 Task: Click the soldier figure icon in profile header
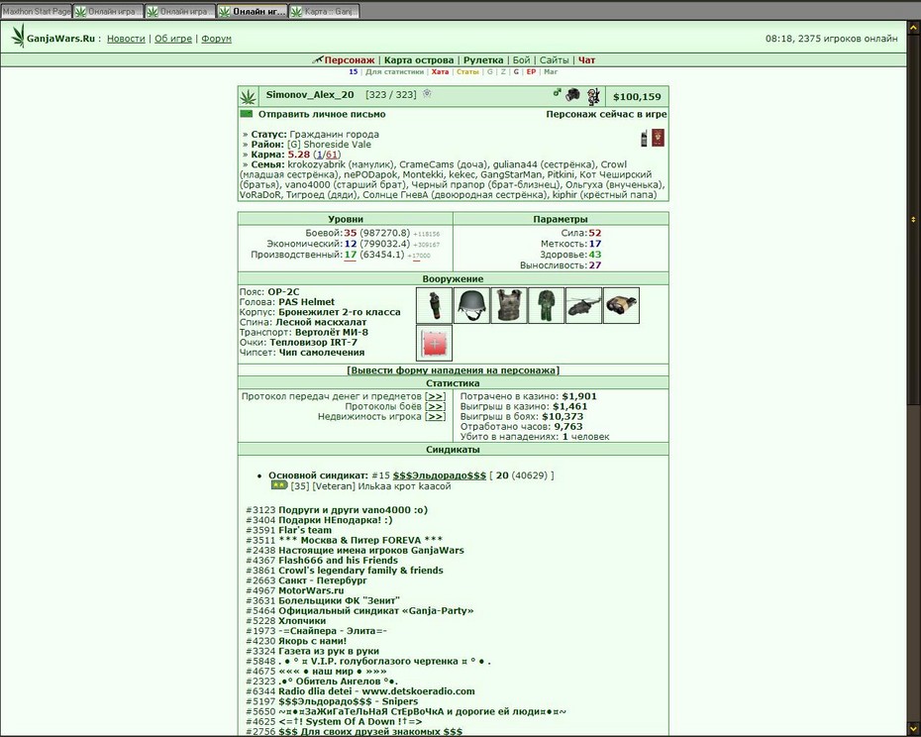(592, 96)
